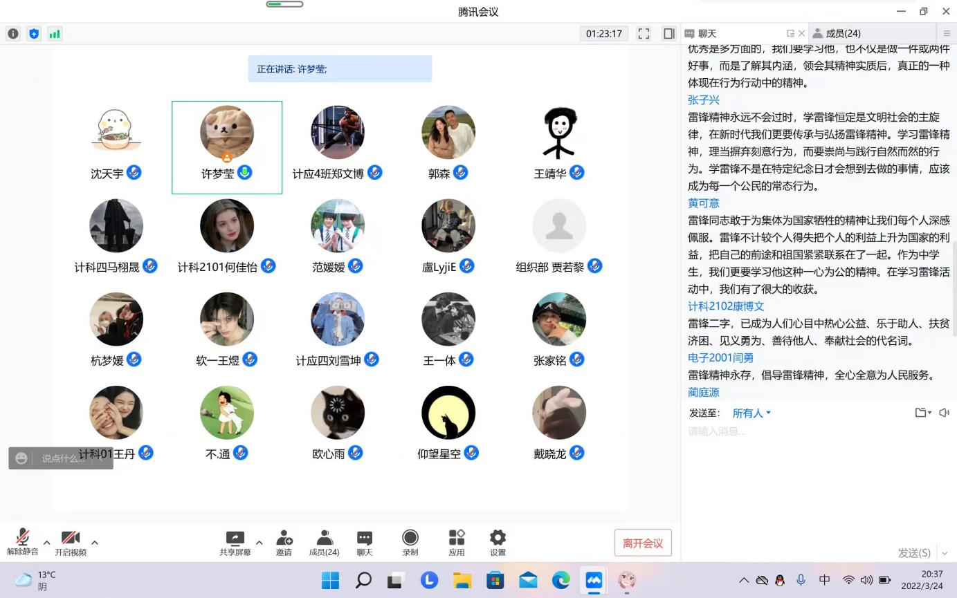Expand audio options arrow beside microphone
Screen dimensions: 957x598
(x=47, y=543)
